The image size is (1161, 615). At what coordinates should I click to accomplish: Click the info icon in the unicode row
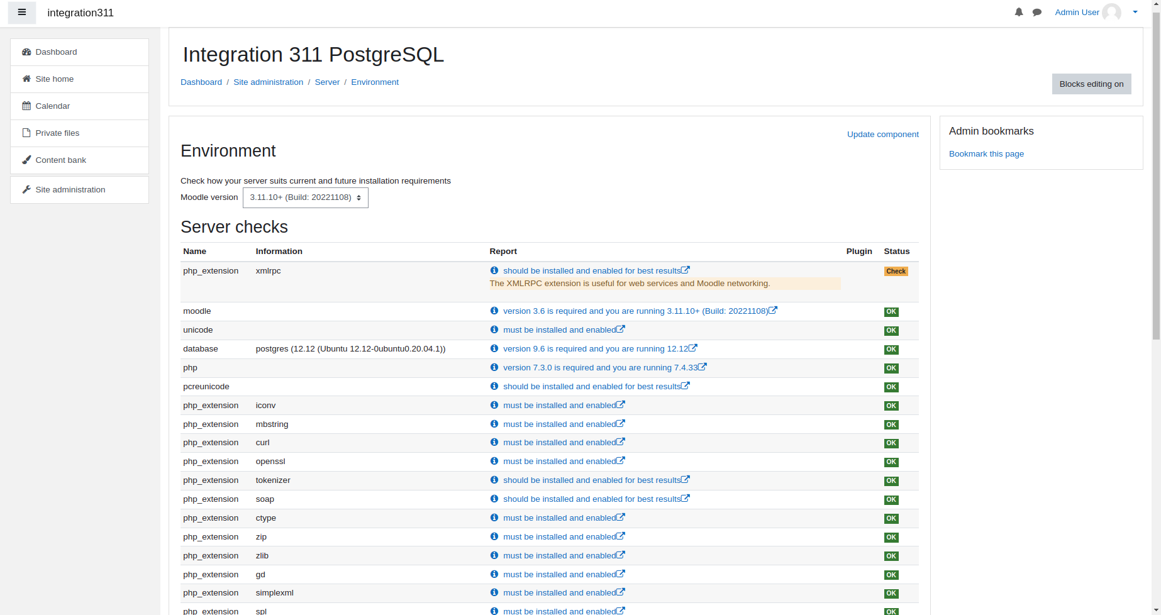pyautogui.click(x=494, y=330)
